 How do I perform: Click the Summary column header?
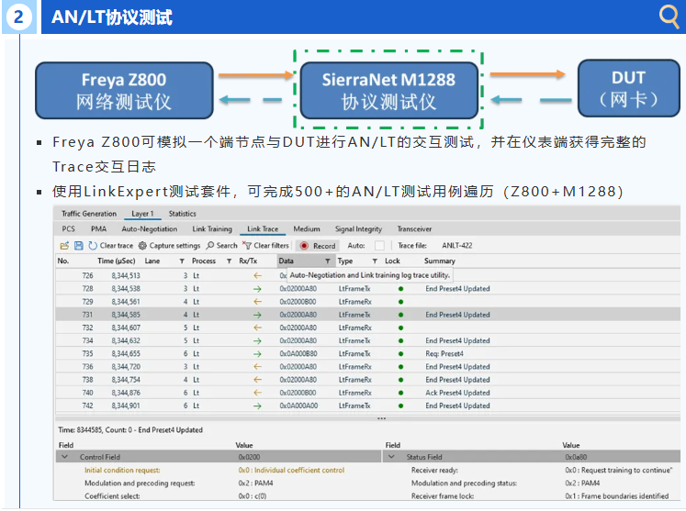(440, 261)
